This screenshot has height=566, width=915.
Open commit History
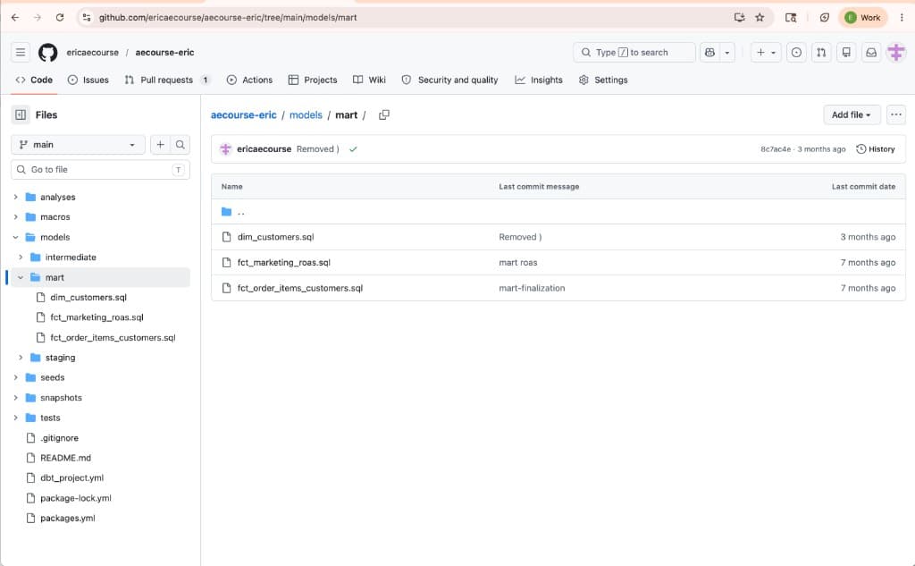876,149
